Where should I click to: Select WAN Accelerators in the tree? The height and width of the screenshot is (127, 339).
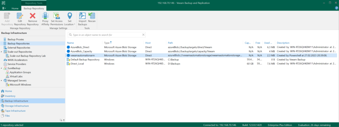pyautogui.click(x=18, y=60)
